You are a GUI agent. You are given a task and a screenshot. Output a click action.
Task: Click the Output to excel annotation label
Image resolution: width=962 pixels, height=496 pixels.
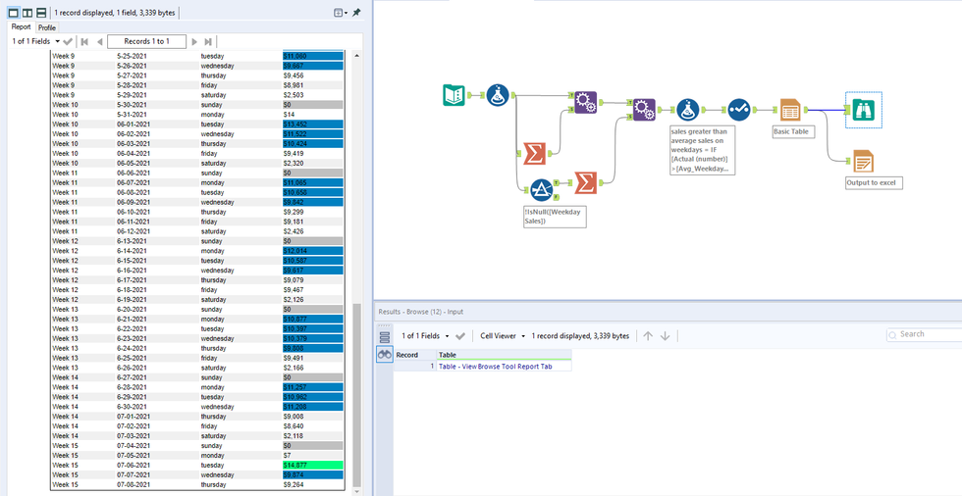point(874,183)
